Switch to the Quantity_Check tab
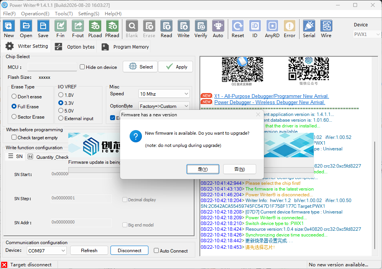This screenshot has width=382, height=269. click(48, 157)
